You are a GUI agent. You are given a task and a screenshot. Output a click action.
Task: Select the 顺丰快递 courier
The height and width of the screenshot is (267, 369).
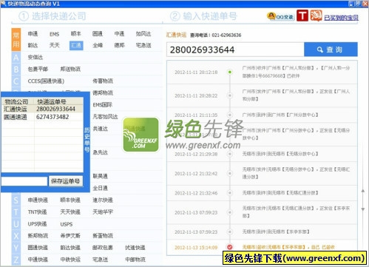tap(70, 200)
